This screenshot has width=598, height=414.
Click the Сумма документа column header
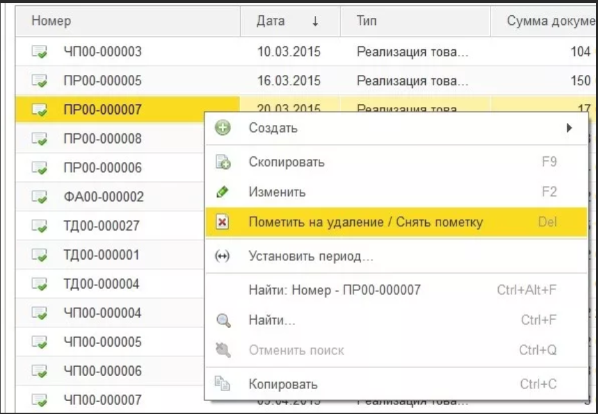(x=544, y=21)
